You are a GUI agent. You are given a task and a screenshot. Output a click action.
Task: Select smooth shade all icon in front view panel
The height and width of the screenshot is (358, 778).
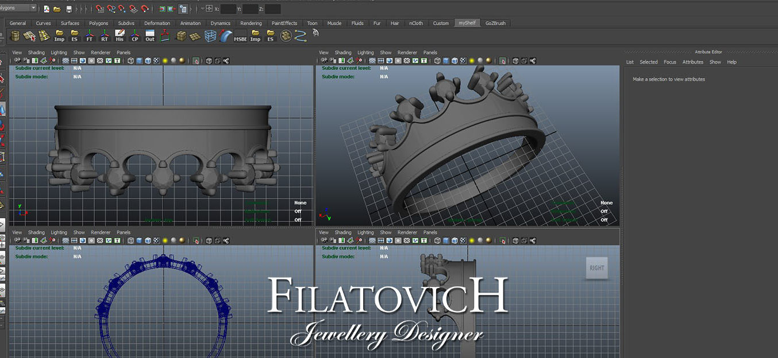(139, 61)
